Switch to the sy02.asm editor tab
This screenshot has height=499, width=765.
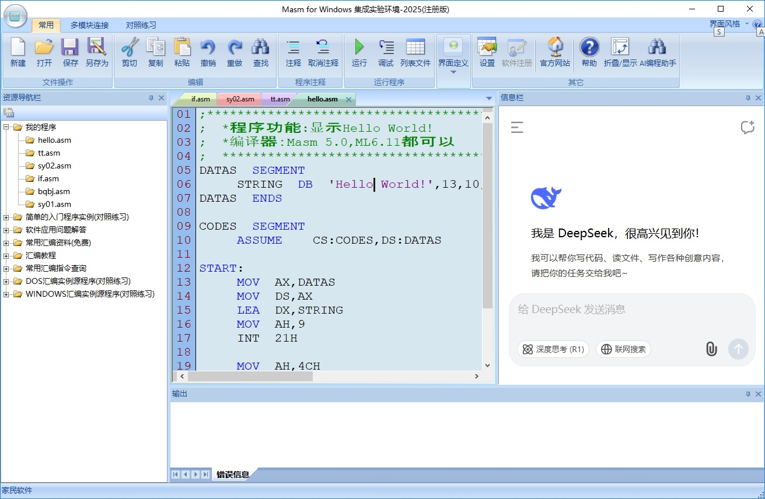pos(240,99)
